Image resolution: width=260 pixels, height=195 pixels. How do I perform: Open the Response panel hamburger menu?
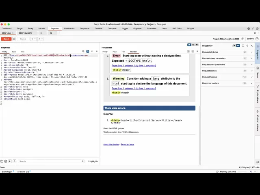pos(197,52)
